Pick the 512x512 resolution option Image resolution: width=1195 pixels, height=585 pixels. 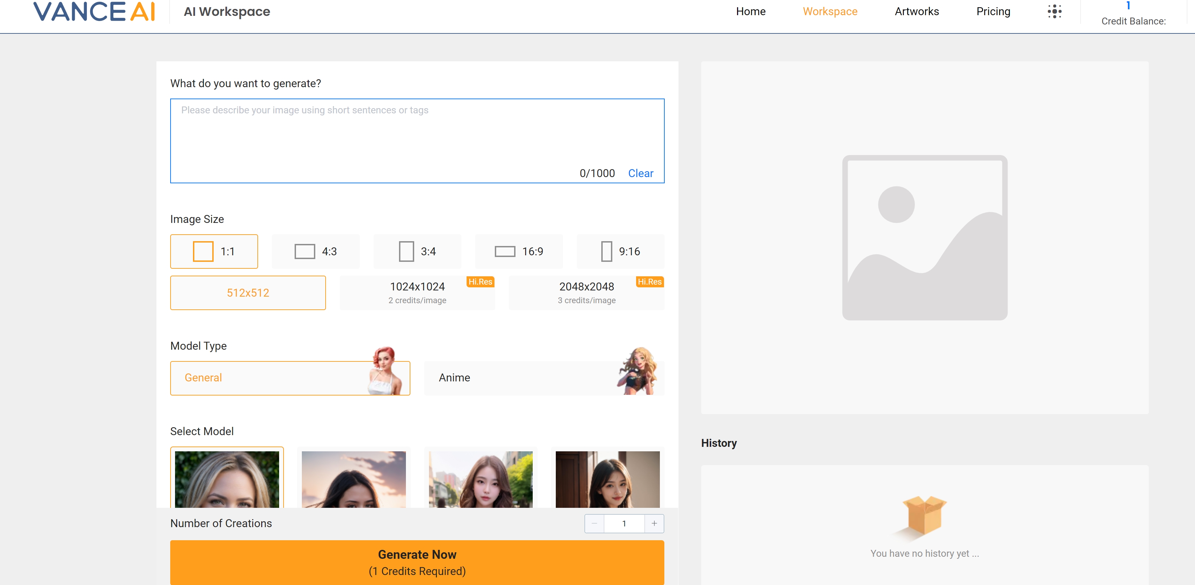tap(248, 293)
